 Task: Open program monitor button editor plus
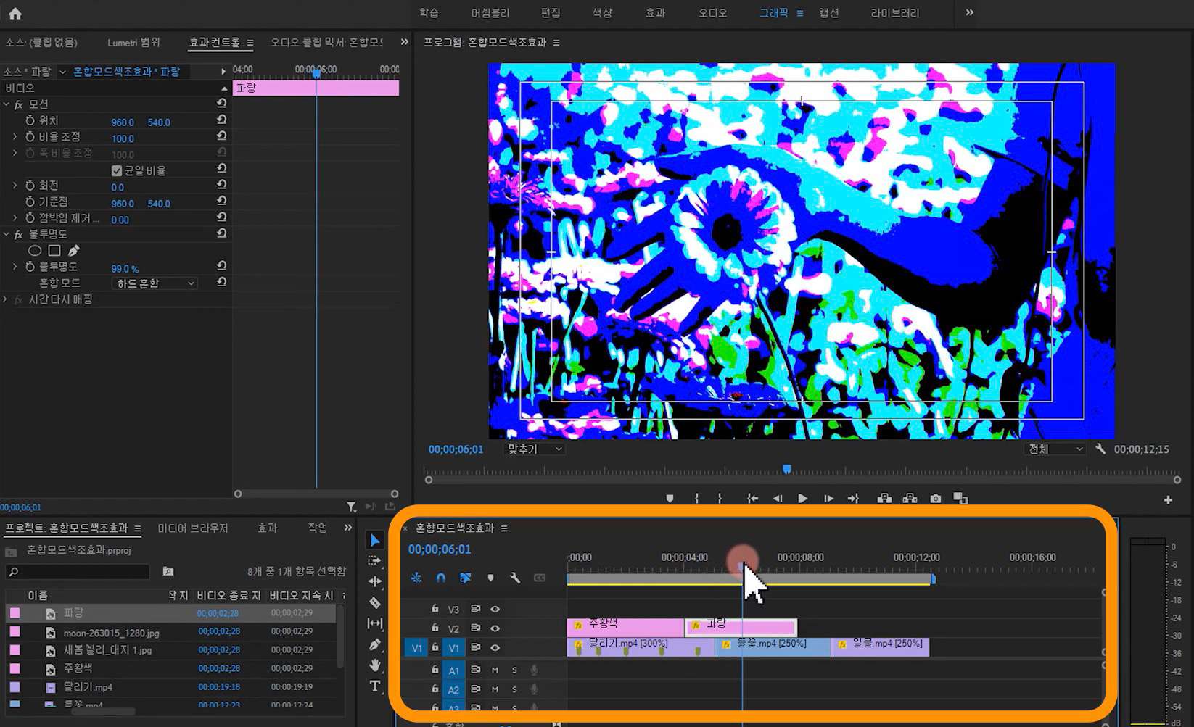click(x=1168, y=500)
